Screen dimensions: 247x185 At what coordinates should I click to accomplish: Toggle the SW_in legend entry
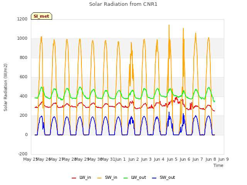click(x=107, y=177)
